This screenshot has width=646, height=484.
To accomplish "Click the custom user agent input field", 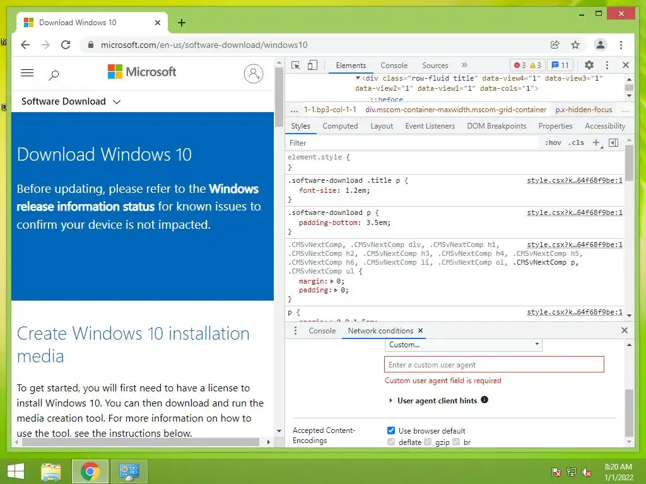I will 494,365.
